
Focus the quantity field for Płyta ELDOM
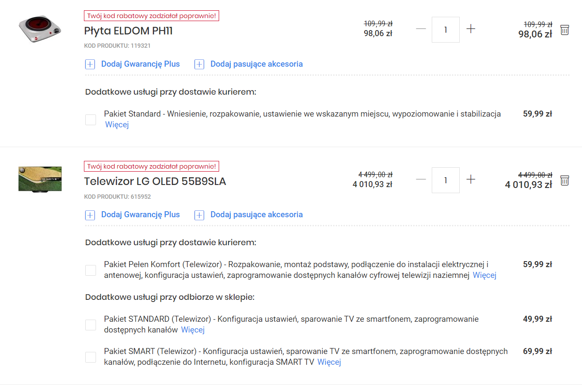446,30
